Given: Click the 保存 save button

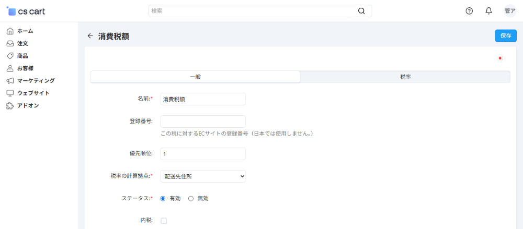Looking at the screenshot, I should tap(505, 35).
